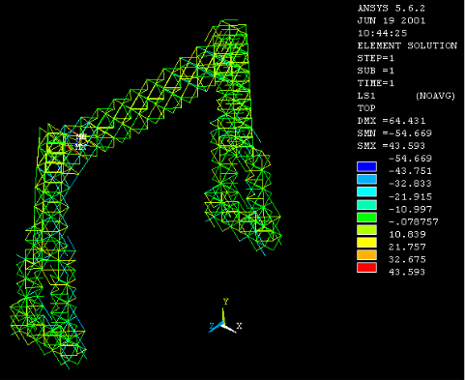Screen dimensions: 465x380
Task: Click the orange legend color swatch
Action: coord(366,255)
